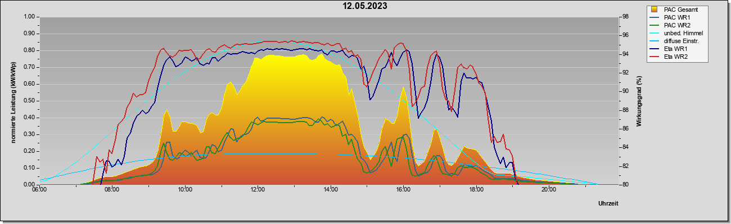Click the 20:00 time axis label
The image size is (731, 224).
point(549,190)
